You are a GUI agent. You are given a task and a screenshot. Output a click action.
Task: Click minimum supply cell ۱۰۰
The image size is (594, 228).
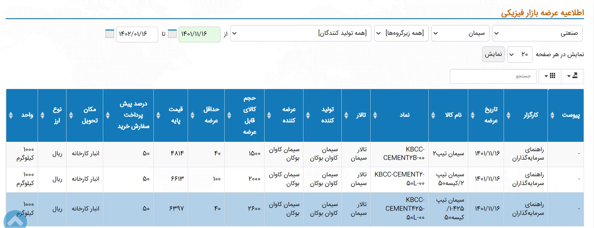click(206, 179)
